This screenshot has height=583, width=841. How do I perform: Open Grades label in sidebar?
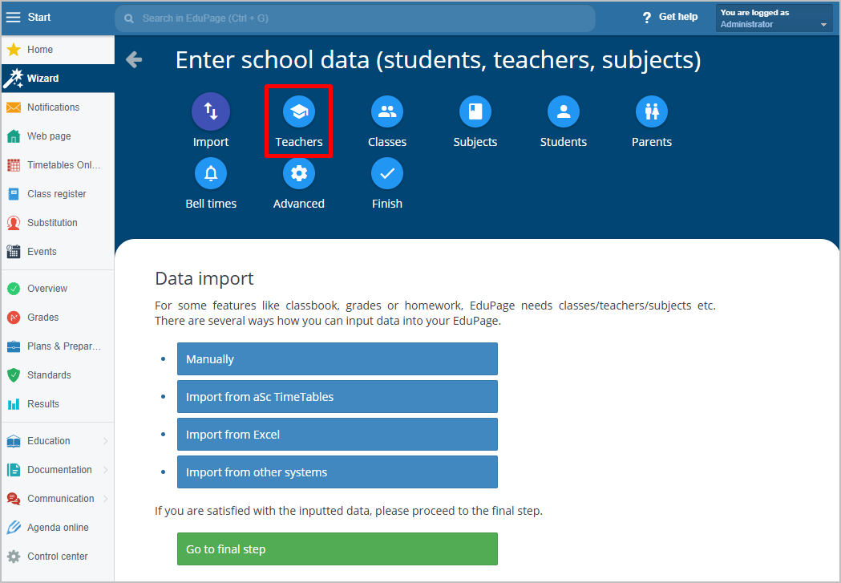tap(43, 318)
